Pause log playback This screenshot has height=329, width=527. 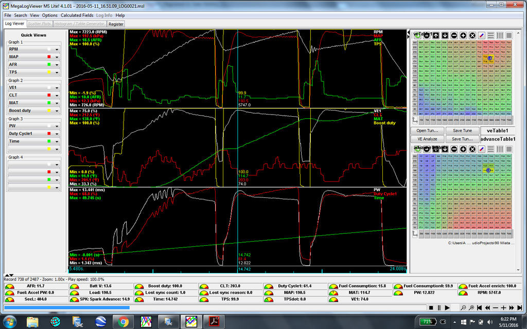tap(439, 307)
